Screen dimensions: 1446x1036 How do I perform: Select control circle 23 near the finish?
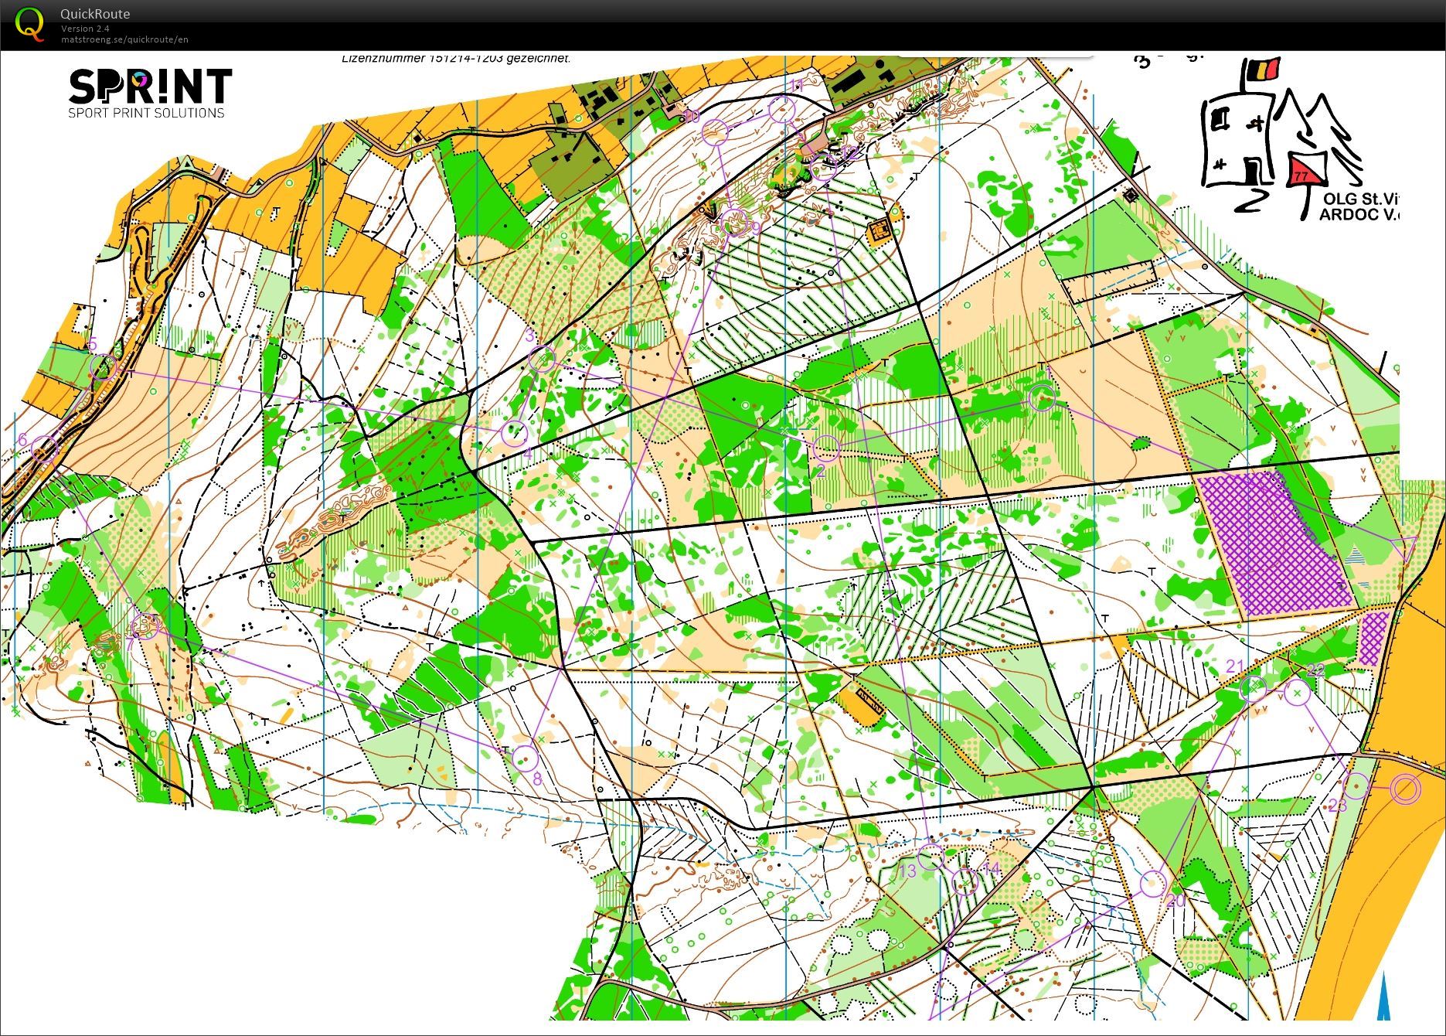[x=1356, y=787]
